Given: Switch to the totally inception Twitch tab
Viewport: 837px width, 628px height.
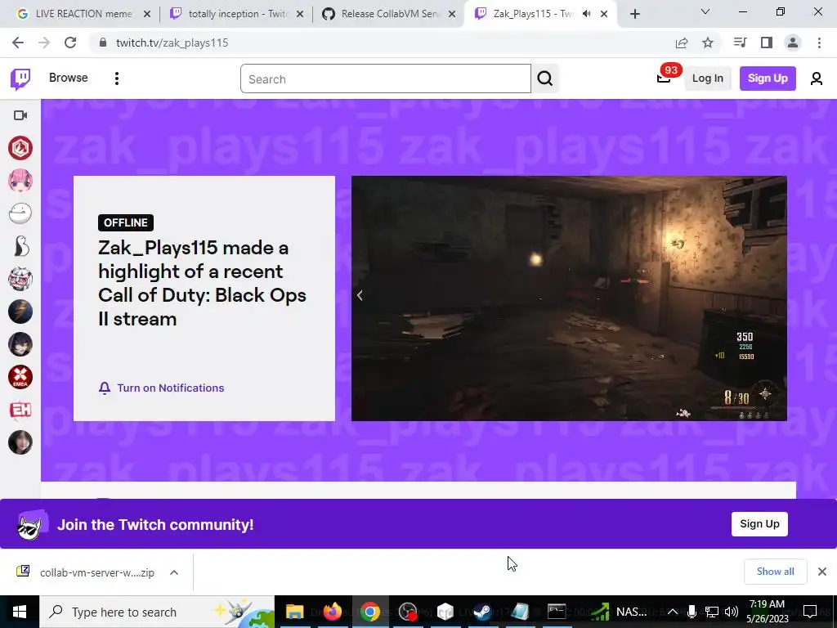Looking at the screenshot, I should pyautogui.click(x=236, y=14).
